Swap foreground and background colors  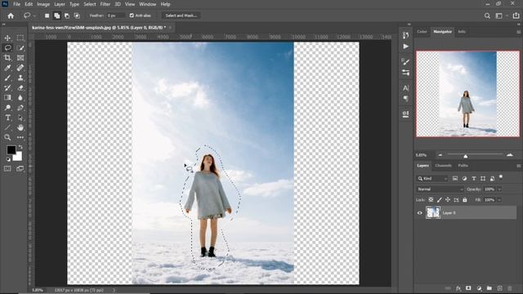(20, 147)
